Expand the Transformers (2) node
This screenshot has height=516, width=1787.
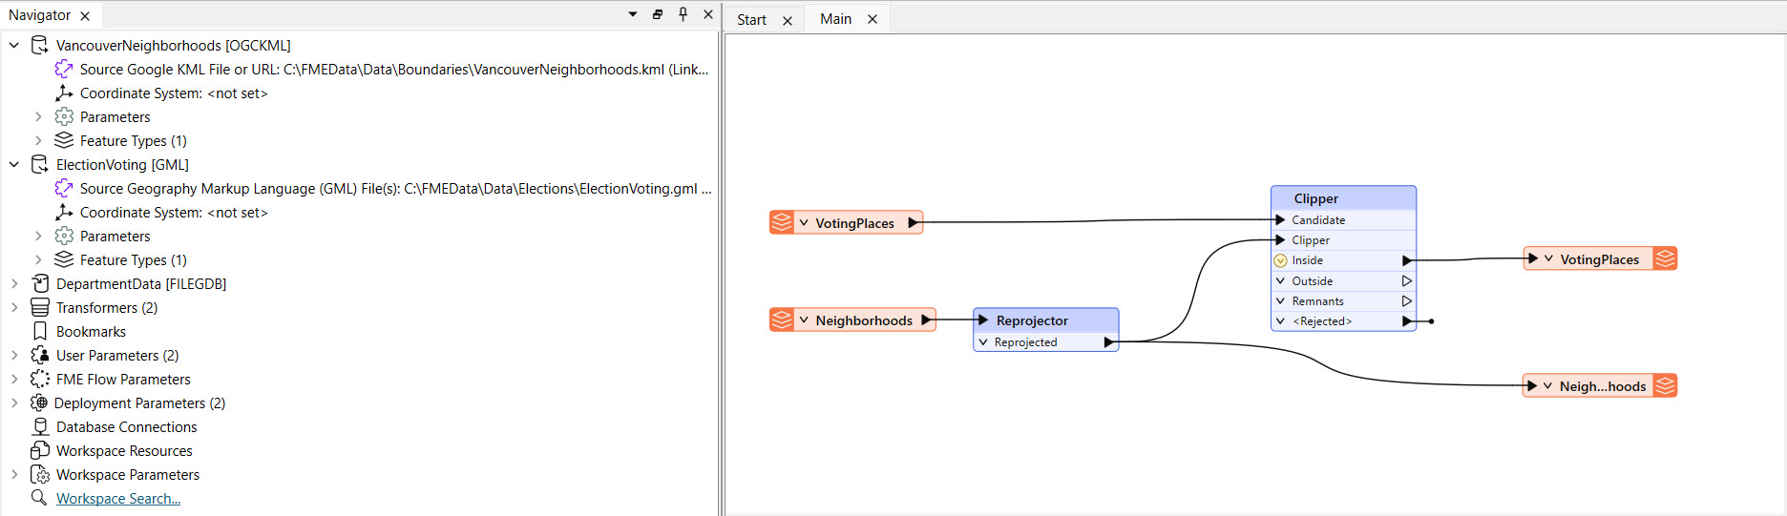click(14, 307)
